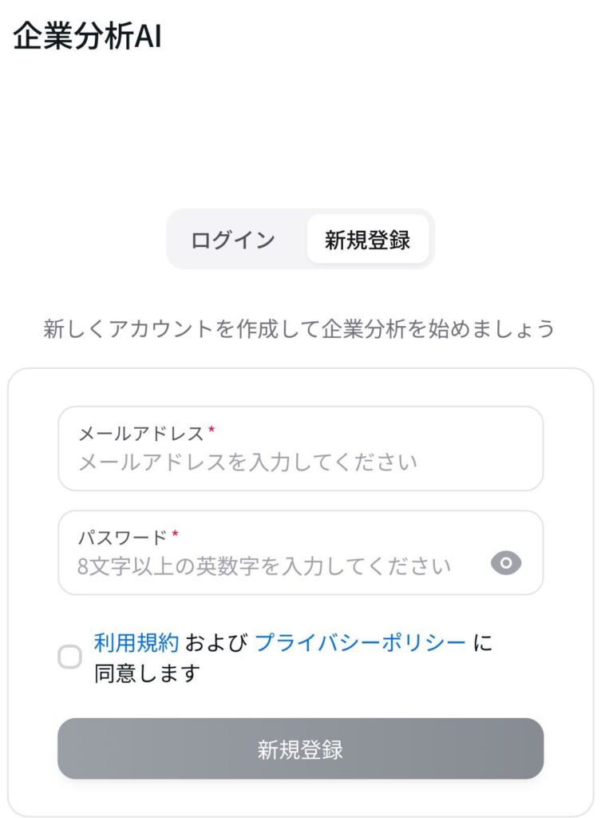Click the パスワード field label
601x818 pixels.
(122, 538)
